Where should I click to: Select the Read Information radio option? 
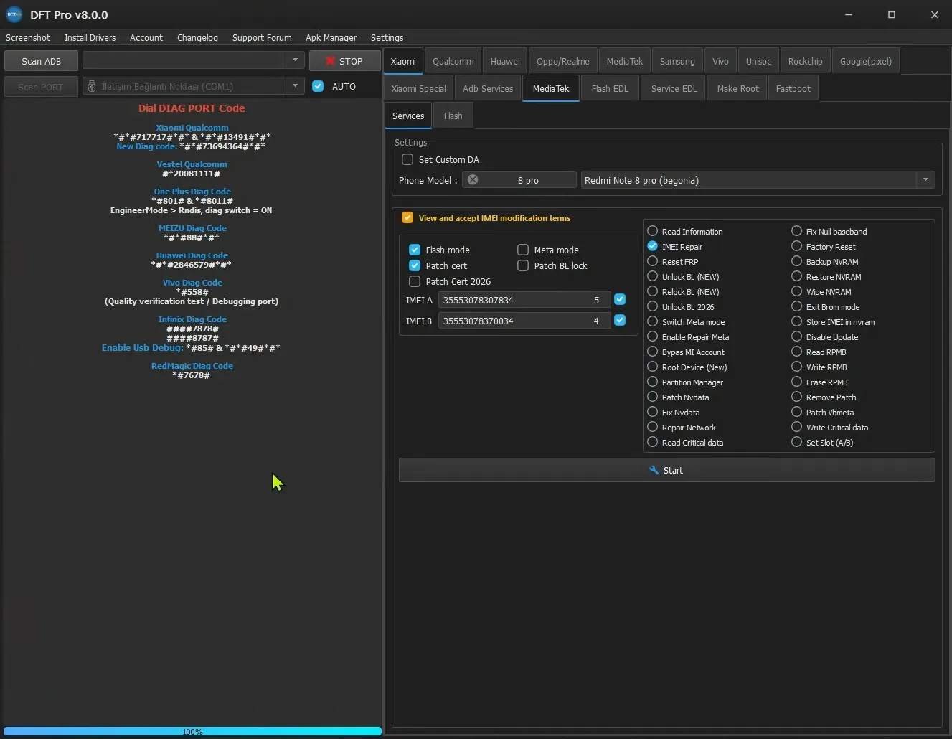(653, 231)
